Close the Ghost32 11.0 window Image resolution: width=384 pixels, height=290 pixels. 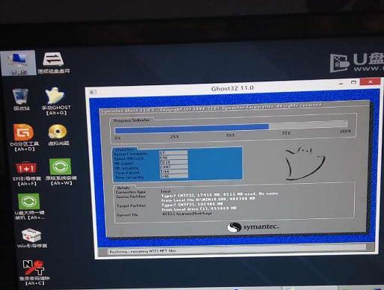point(371,81)
